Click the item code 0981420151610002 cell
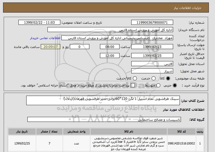This screenshot has width=215, height=152. click(181, 143)
